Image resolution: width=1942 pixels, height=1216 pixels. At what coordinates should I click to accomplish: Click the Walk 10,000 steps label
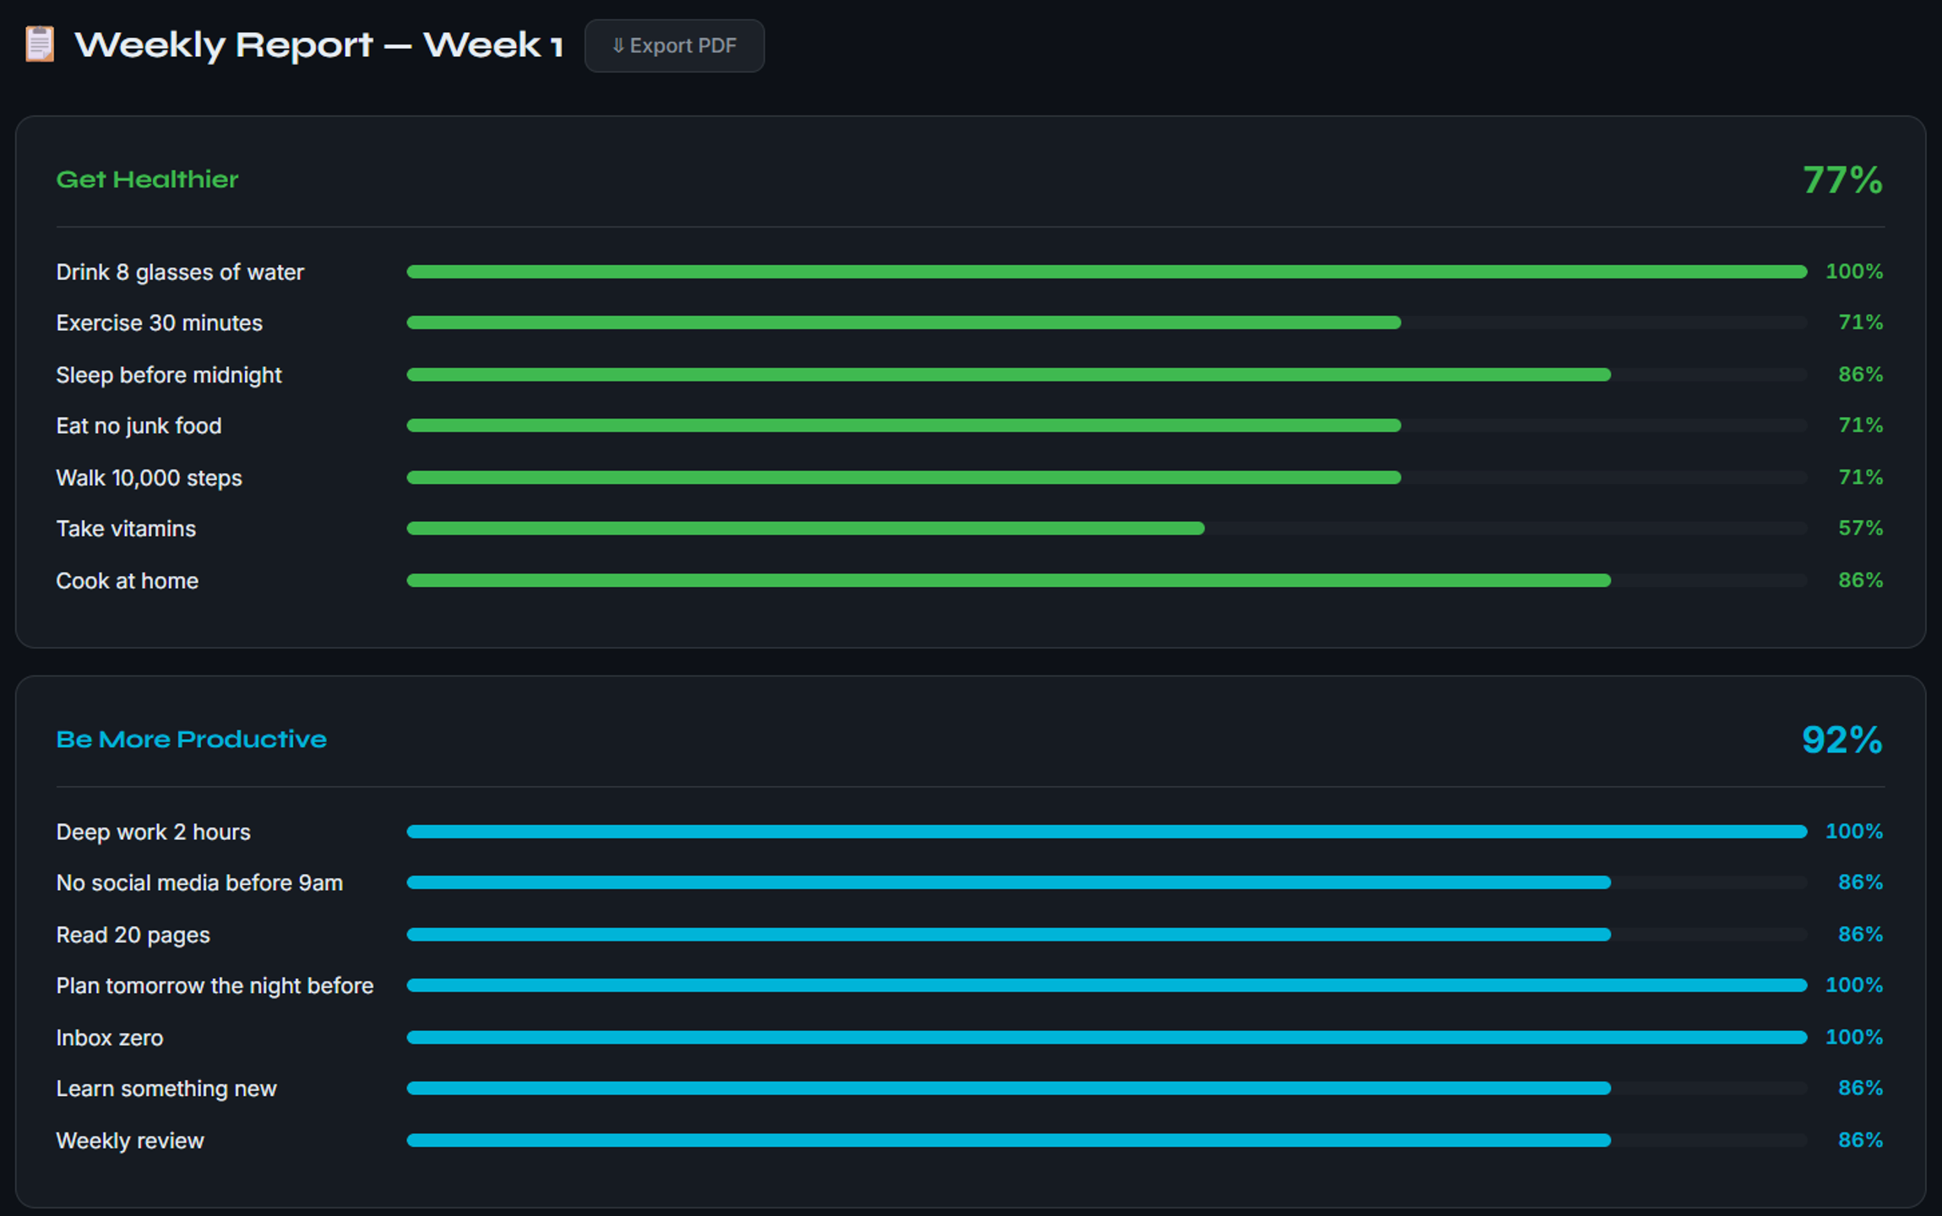tap(149, 478)
